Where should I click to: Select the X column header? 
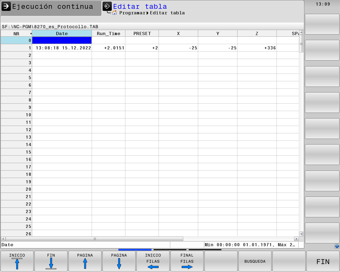(178, 33)
